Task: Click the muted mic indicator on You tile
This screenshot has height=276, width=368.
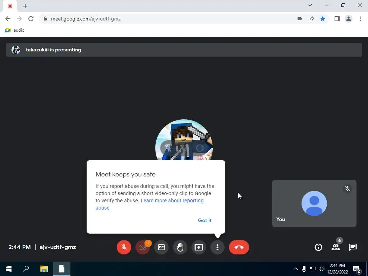Action: [x=348, y=188]
